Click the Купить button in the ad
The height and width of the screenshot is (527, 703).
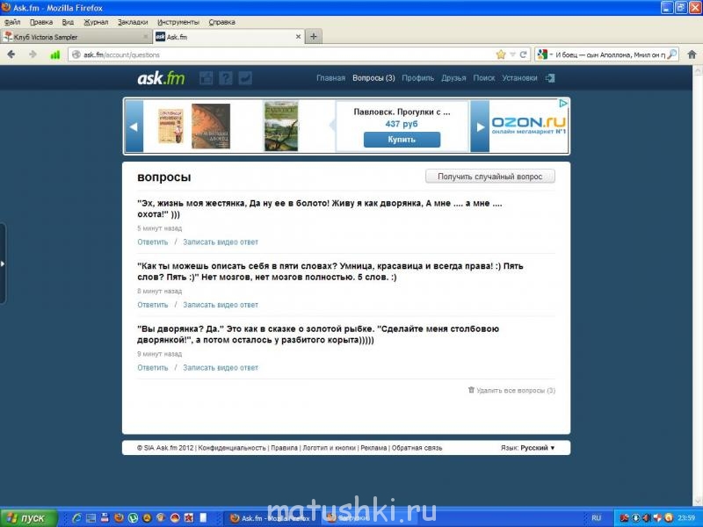[402, 140]
